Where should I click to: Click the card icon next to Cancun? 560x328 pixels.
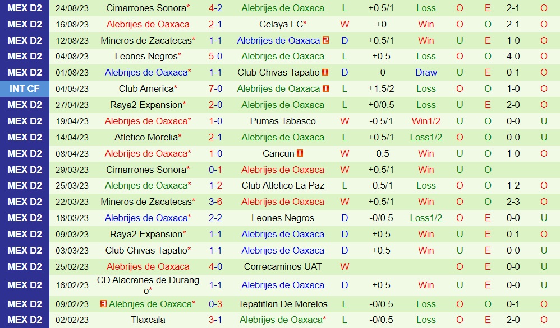(x=300, y=153)
